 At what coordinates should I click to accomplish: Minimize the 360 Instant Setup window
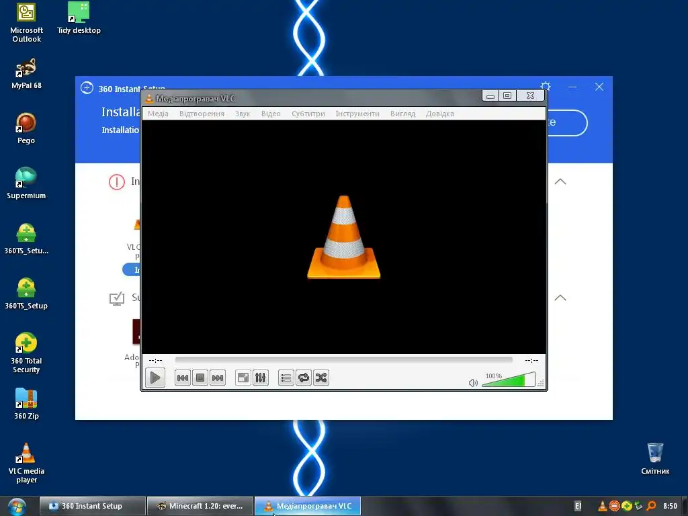572,87
